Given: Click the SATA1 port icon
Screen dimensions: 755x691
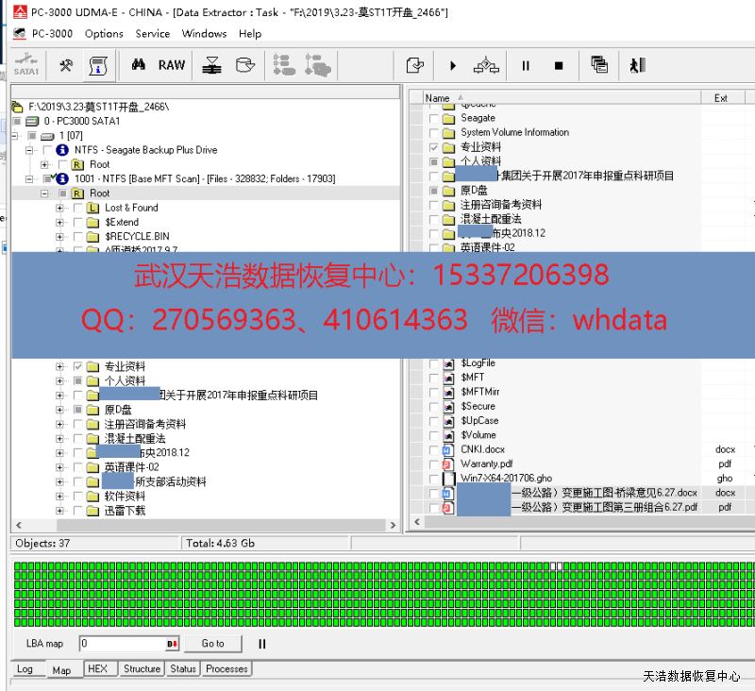Looking at the screenshot, I should click(x=26, y=65).
